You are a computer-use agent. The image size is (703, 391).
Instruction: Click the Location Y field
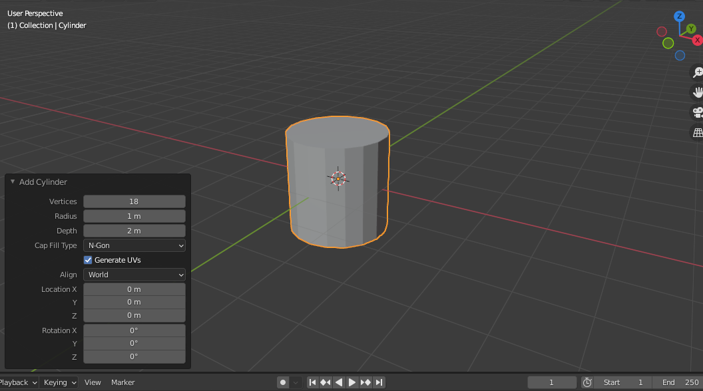pos(134,303)
